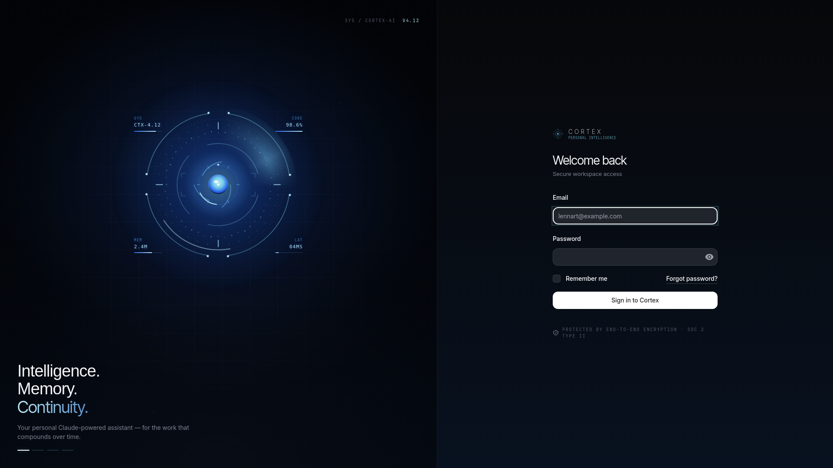This screenshot has width=833, height=468.
Task: Click the Welcome back heading
Action: pos(589,160)
